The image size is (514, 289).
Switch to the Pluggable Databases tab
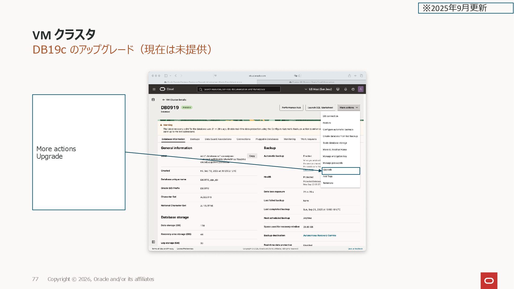(x=267, y=139)
